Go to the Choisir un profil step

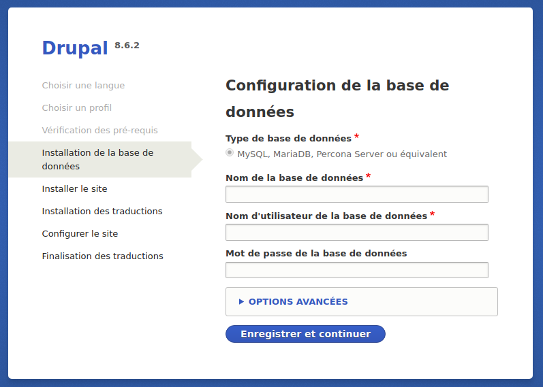(x=76, y=107)
